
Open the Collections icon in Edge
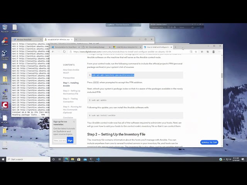pyautogui.click(x=208, y=52)
